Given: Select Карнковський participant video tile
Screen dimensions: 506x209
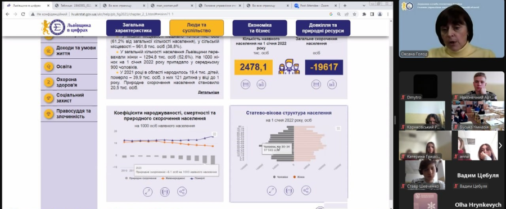Looking at the screenshot, I should click(x=425, y=116).
